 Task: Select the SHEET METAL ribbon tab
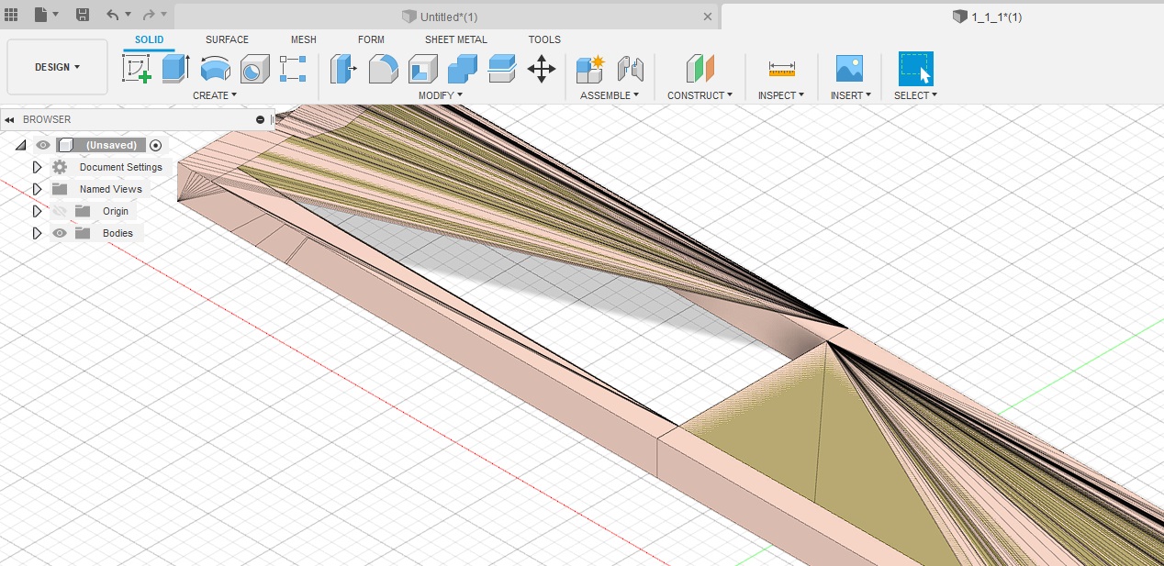456,39
